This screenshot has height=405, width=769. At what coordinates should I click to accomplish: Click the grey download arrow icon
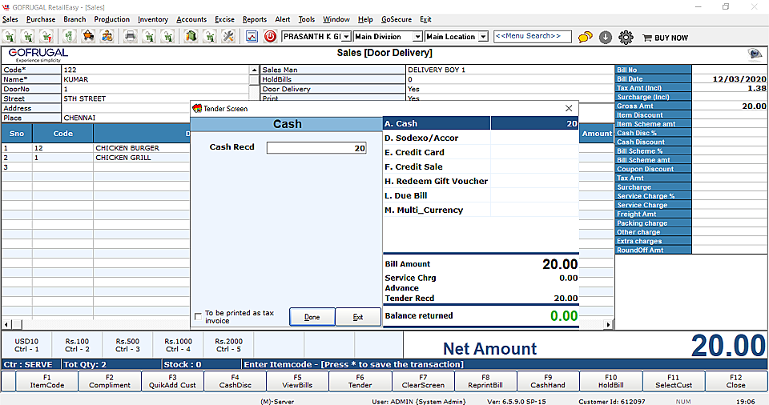click(x=606, y=38)
